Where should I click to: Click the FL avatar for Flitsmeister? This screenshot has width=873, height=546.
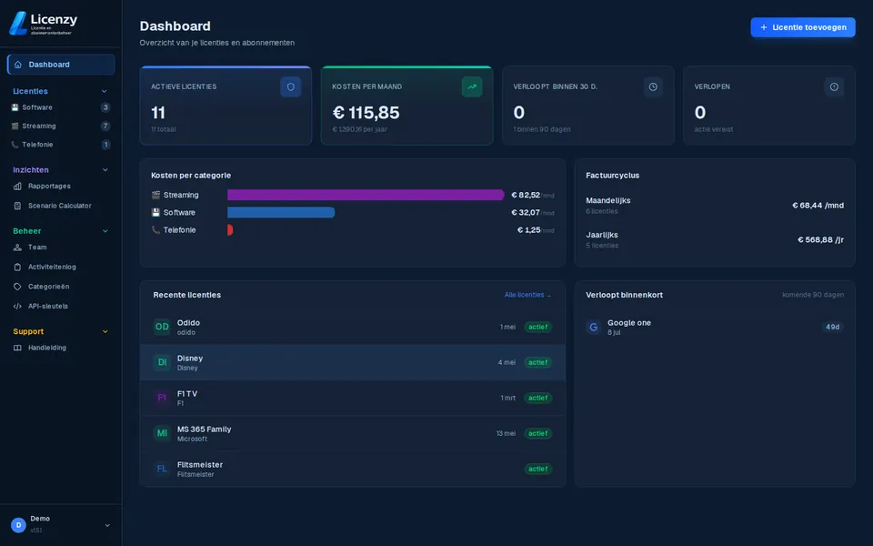point(162,469)
